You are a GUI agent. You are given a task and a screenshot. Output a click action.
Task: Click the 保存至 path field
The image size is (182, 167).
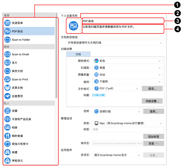click(x=117, y=143)
